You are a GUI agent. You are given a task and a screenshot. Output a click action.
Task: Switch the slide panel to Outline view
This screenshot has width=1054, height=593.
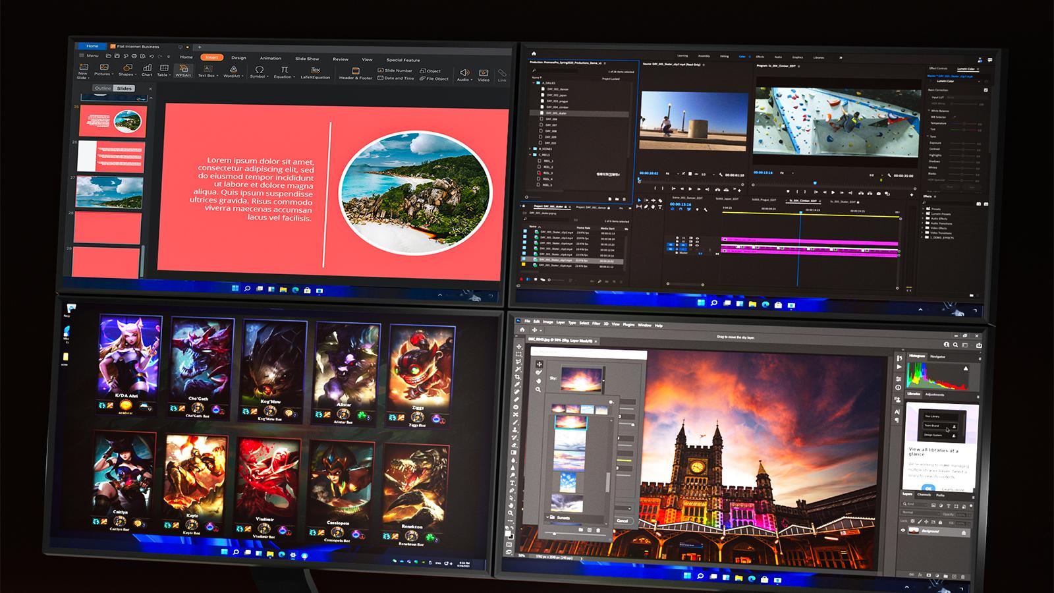click(x=103, y=88)
